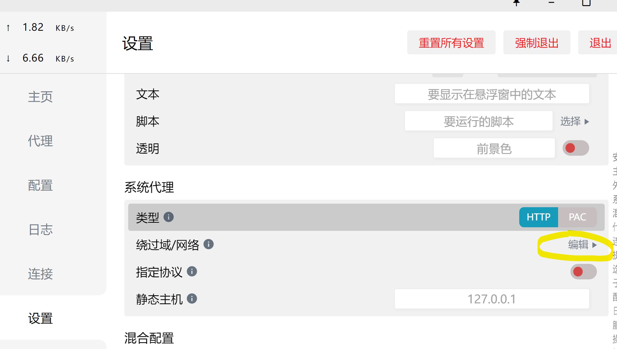Click the 前景色 color field
This screenshot has height=349, width=617.
[x=494, y=149]
